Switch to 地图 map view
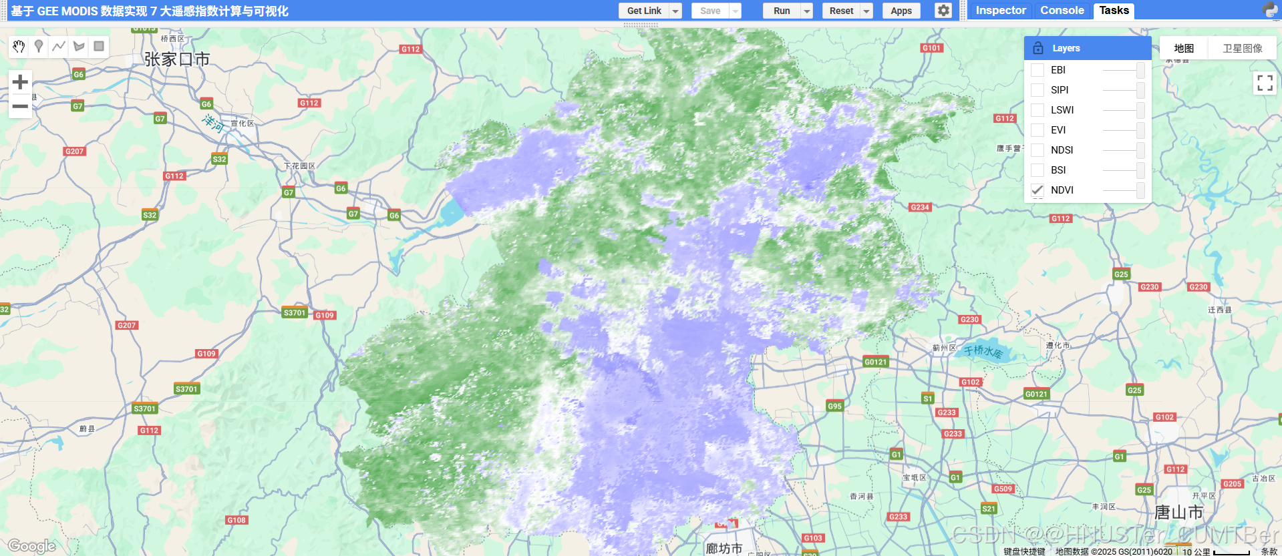 coord(1184,48)
